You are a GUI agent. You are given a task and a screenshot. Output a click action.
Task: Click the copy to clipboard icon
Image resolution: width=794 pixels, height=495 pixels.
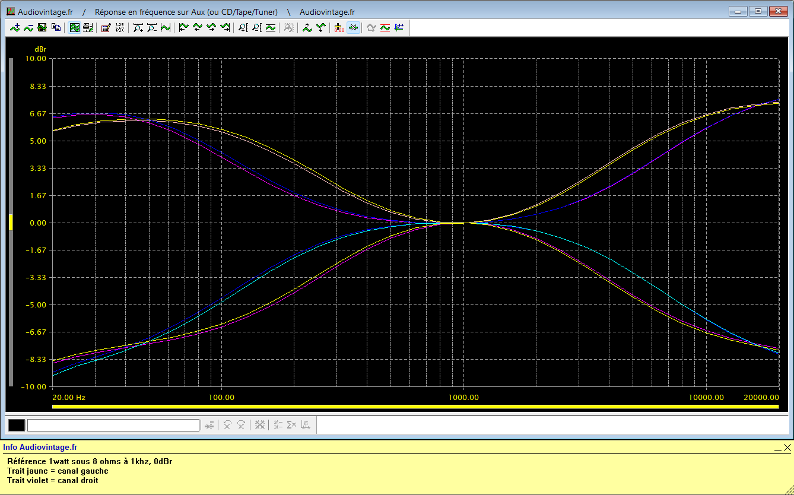tap(56, 27)
